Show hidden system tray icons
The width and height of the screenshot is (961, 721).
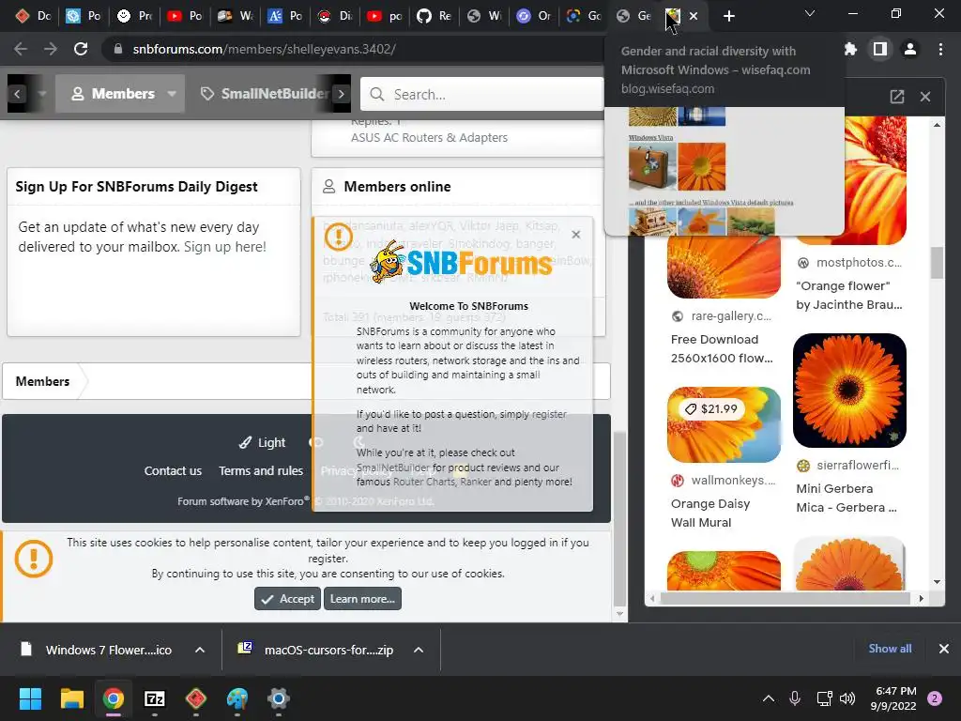[x=769, y=698]
